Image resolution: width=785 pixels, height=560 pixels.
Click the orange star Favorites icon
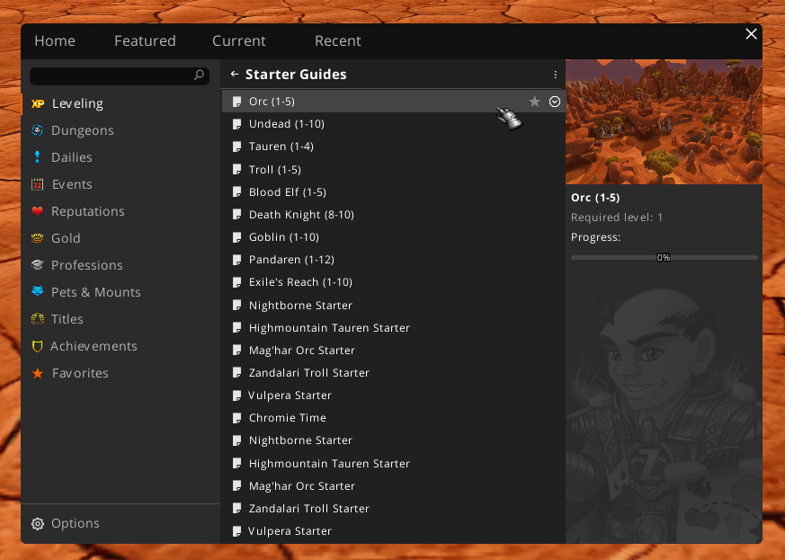pyautogui.click(x=37, y=373)
